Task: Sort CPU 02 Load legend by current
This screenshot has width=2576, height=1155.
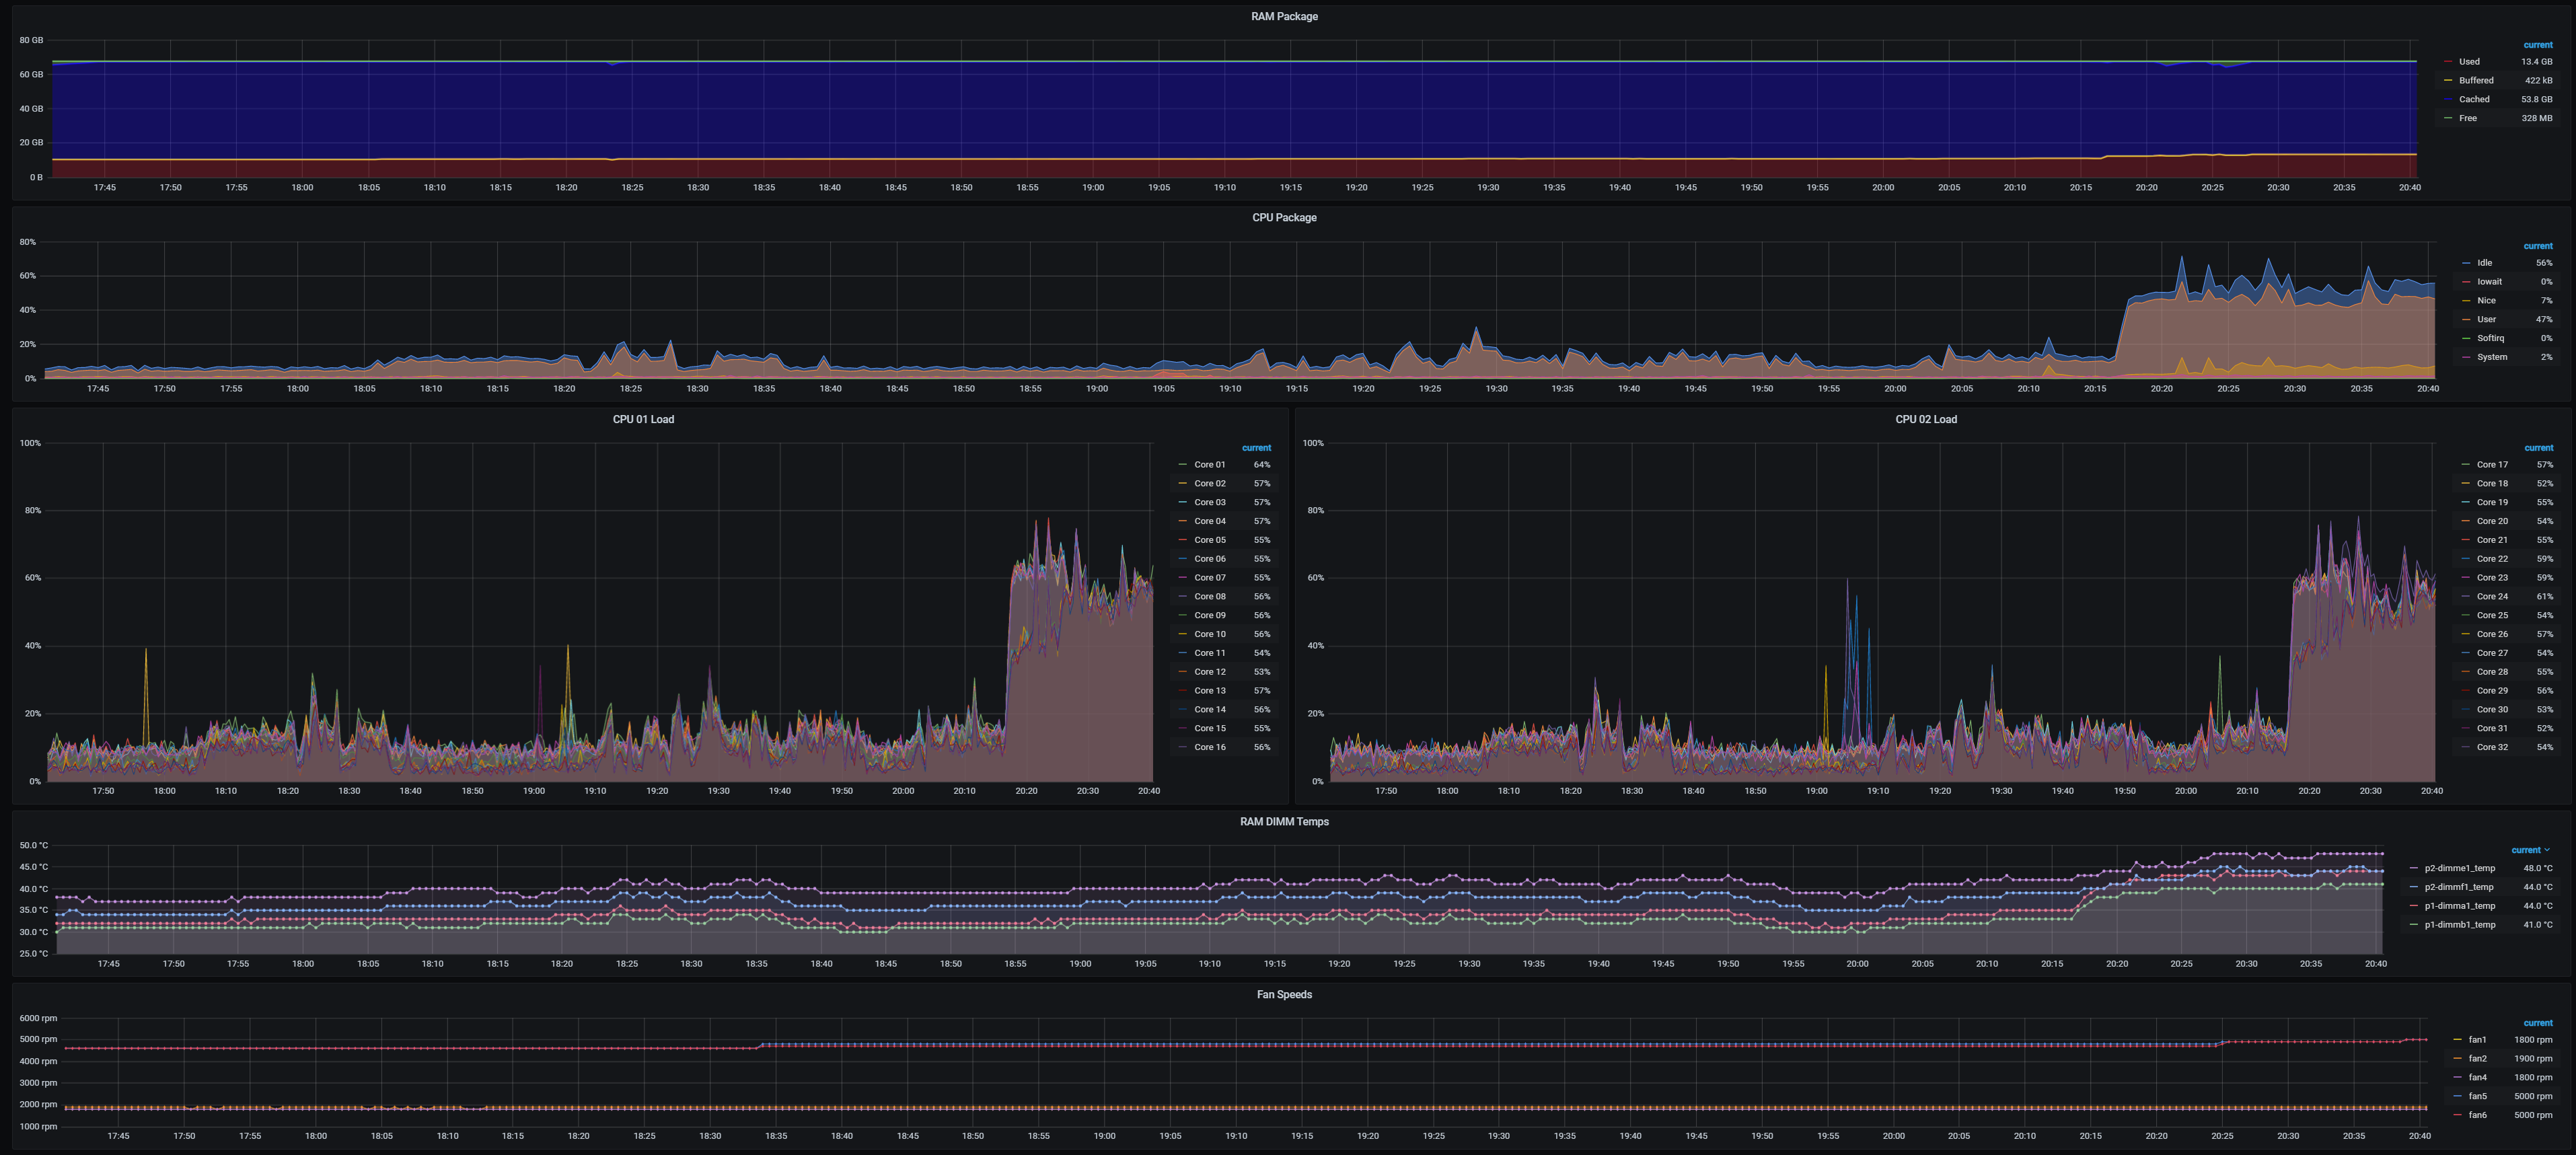Action: tap(2538, 448)
